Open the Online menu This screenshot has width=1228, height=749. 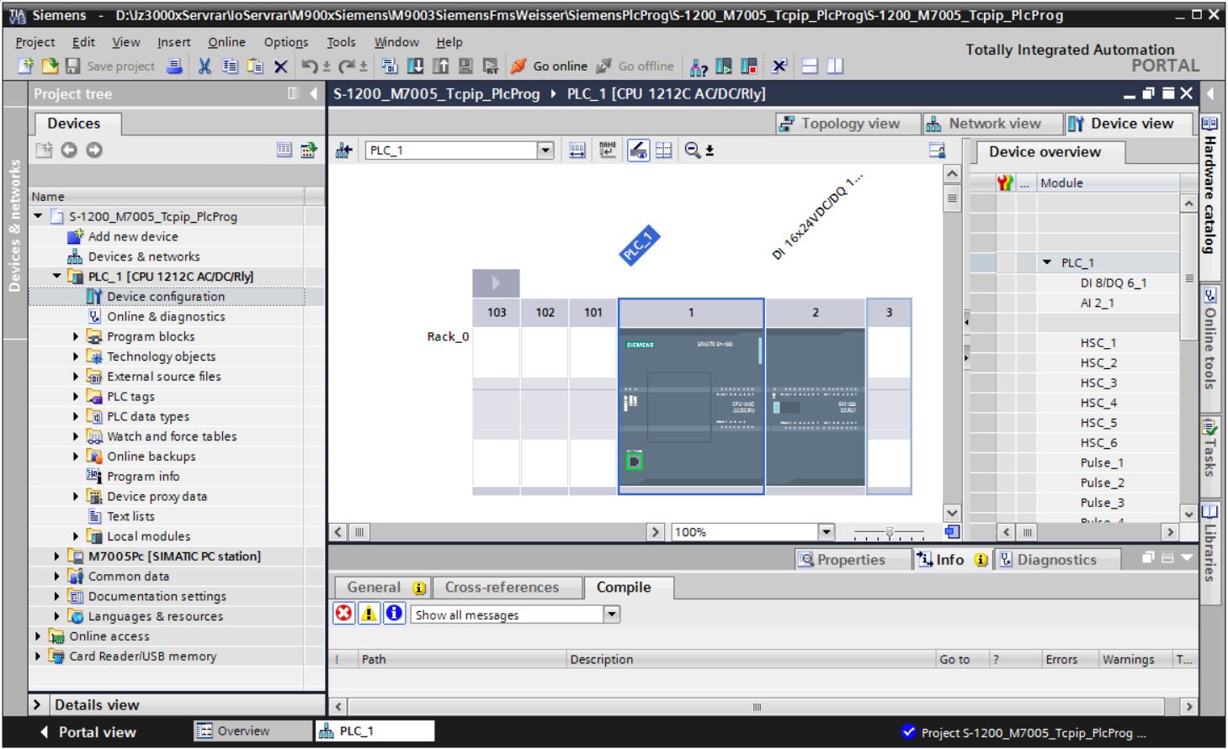coord(227,42)
